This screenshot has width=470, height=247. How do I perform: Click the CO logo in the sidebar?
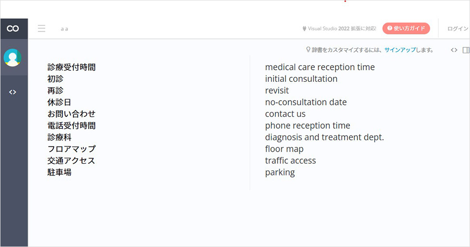(13, 29)
